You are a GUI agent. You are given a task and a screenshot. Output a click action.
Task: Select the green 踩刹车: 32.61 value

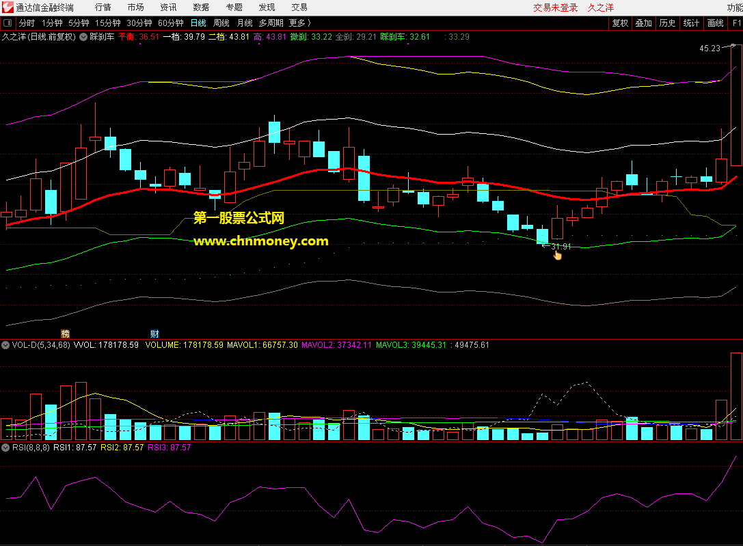pos(405,37)
